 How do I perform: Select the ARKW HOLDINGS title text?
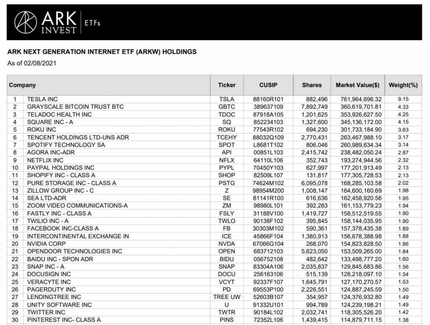pyautogui.click(x=102, y=52)
